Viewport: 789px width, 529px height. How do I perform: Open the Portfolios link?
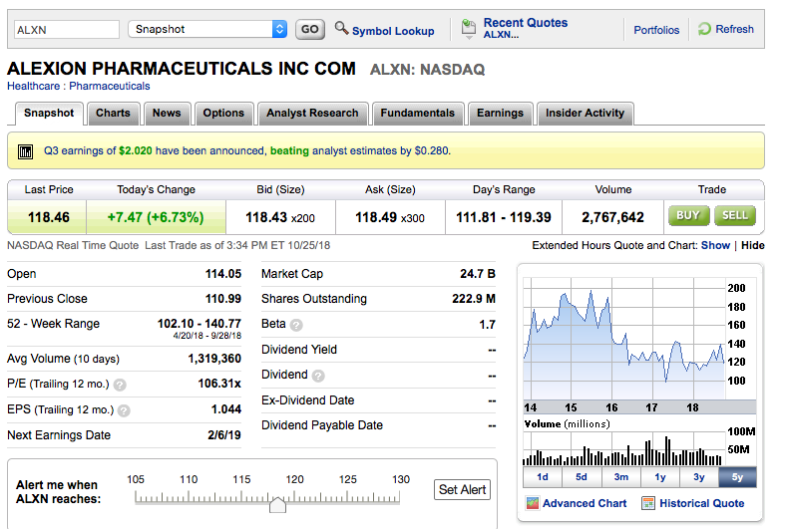coord(656,30)
